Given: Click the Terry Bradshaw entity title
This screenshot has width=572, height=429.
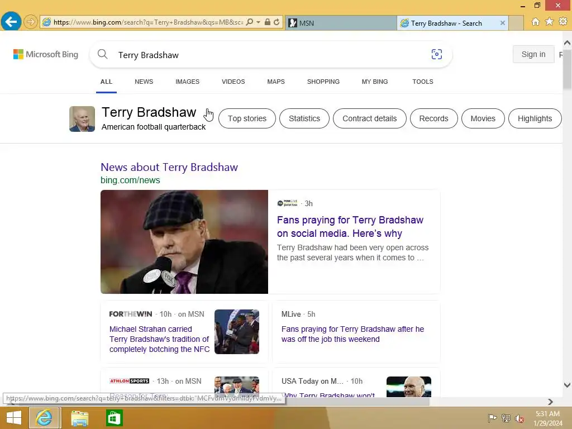Looking at the screenshot, I should pyautogui.click(x=149, y=112).
